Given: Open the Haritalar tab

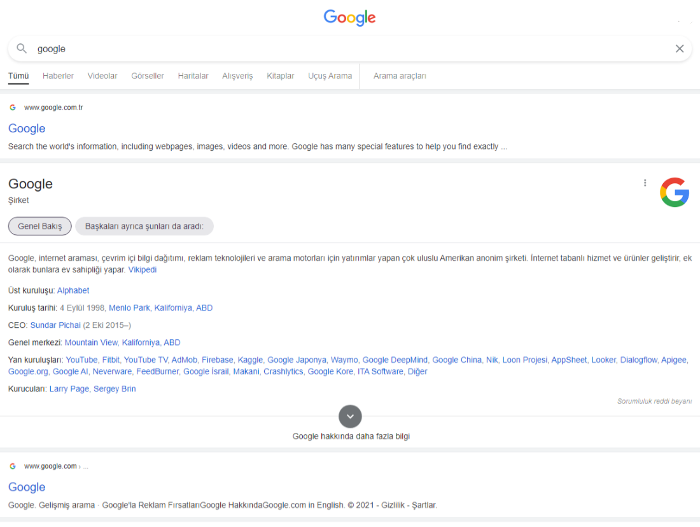Looking at the screenshot, I should tap(193, 76).
